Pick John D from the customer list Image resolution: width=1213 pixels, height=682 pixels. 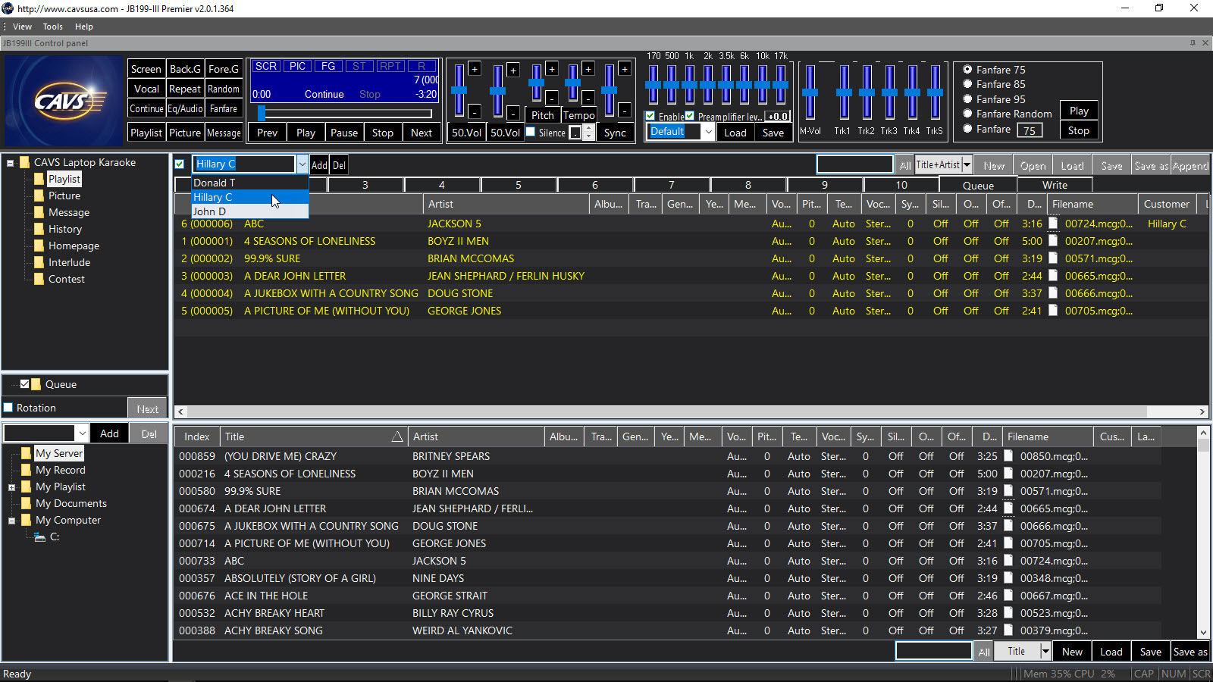click(x=250, y=211)
